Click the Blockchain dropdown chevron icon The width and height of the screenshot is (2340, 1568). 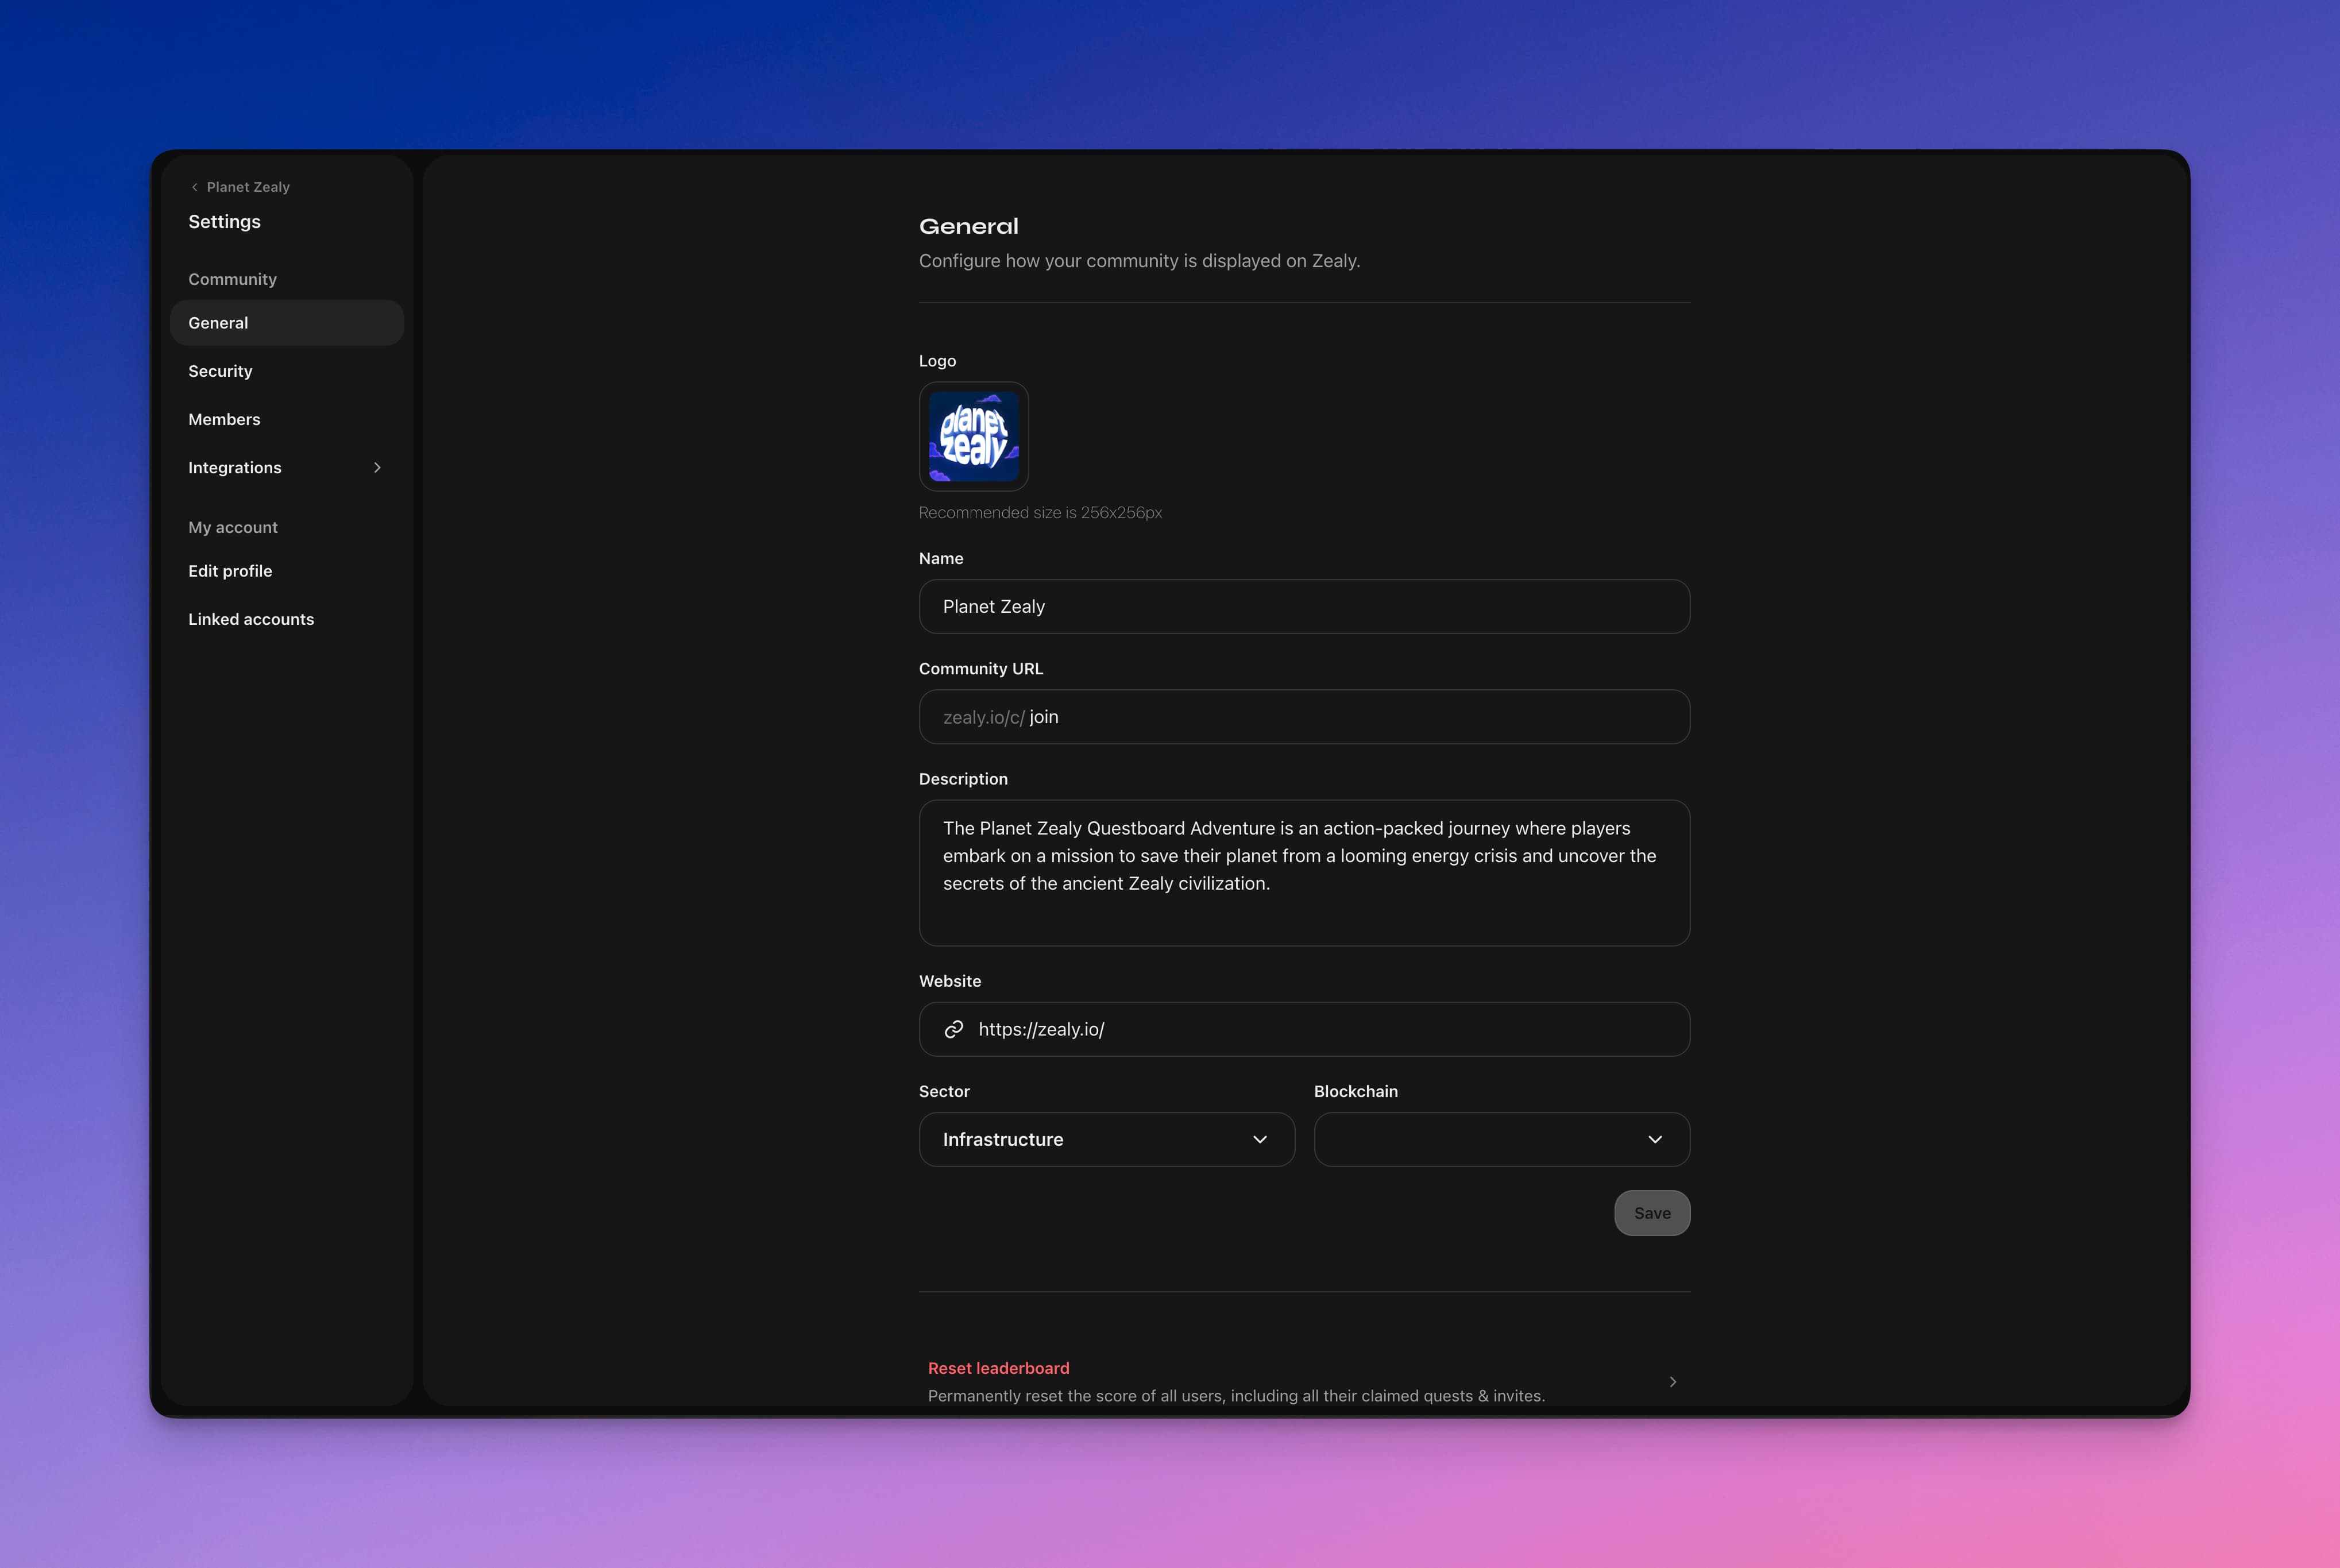(x=1656, y=1140)
